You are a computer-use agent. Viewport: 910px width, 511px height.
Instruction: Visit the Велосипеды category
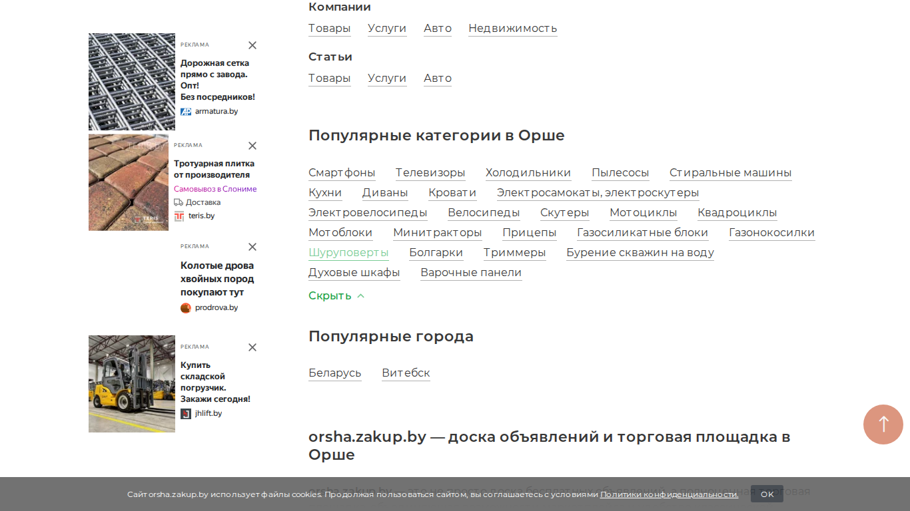tap(484, 213)
